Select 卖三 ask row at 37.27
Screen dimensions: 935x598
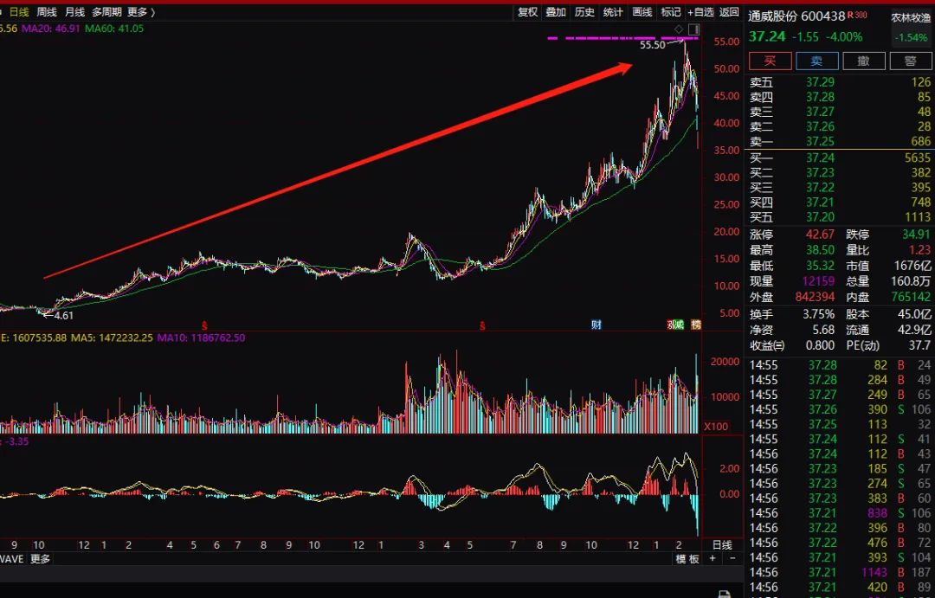tap(840, 113)
